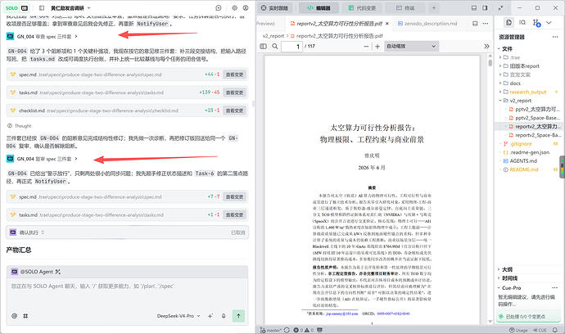Toggle PDF viewer sidebar

click(x=264, y=46)
